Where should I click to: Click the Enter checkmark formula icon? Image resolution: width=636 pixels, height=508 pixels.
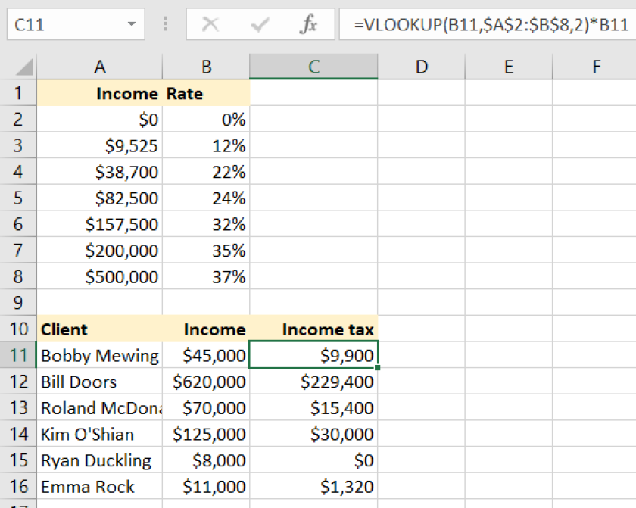(260, 25)
